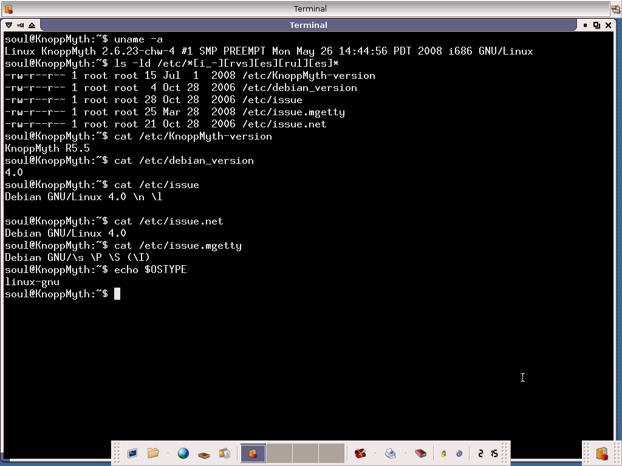The width and height of the screenshot is (622, 466).
Task: Click the left grip handle of bottom panel
Action: tap(117, 453)
